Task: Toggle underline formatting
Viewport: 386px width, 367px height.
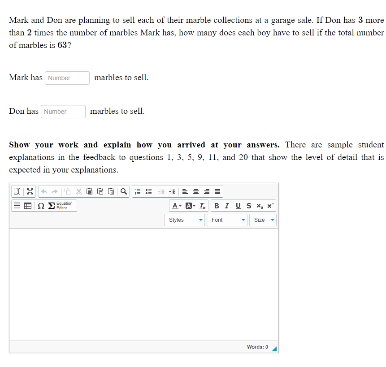Action: point(238,206)
